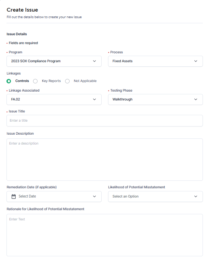This screenshot has width=208, height=258.
Task: Open the 2023 SOX Compliance Program dropdown
Action: pyautogui.click(x=54, y=61)
